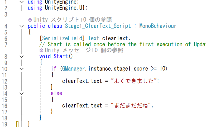Click the 'using UnityEngine.UI;' statement on line 2

[x=58, y=8]
